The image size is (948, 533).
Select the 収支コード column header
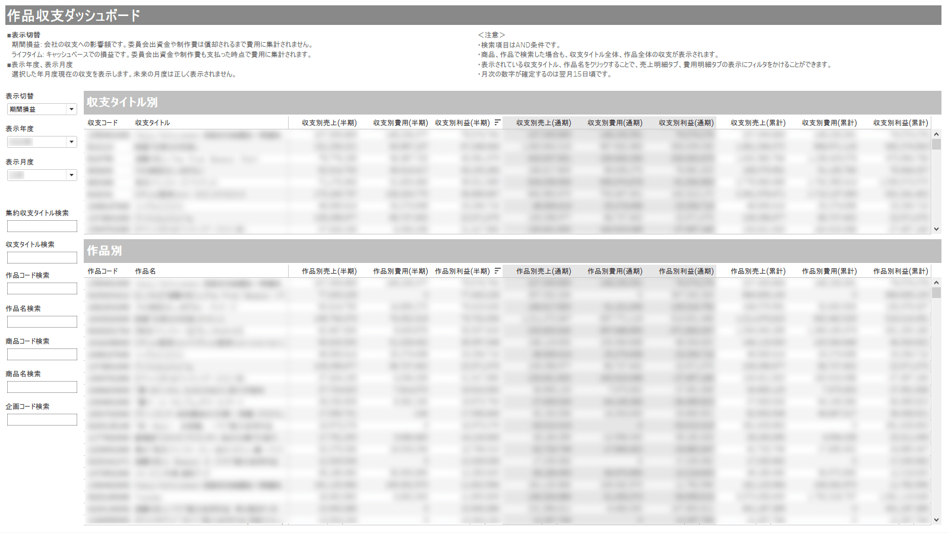pyautogui.click(x=103, y=123)
